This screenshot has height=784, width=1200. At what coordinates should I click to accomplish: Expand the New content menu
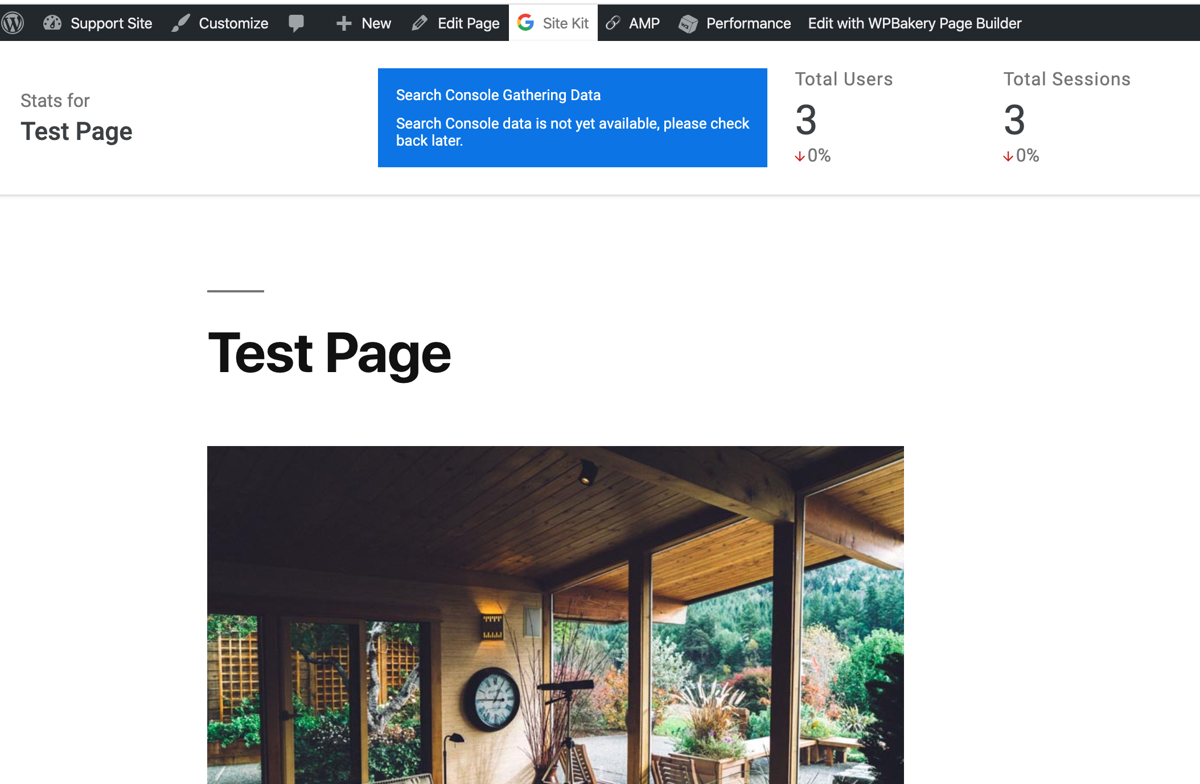tap(376, 23)
